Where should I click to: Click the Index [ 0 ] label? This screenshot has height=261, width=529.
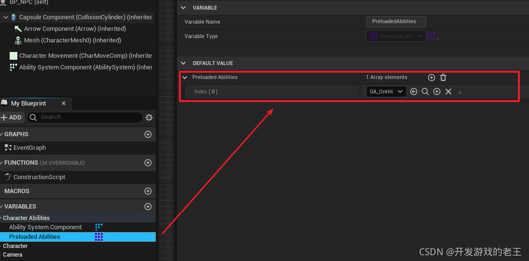coord(206,91)
